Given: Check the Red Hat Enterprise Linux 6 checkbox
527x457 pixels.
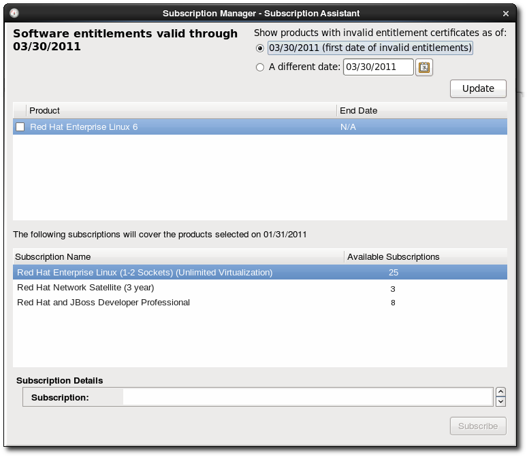Looking at the screenshot, I should (x=20, y=127).
